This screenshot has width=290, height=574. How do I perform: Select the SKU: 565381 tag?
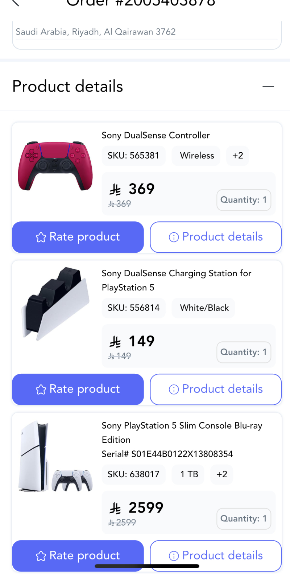(x=133, y=156)
